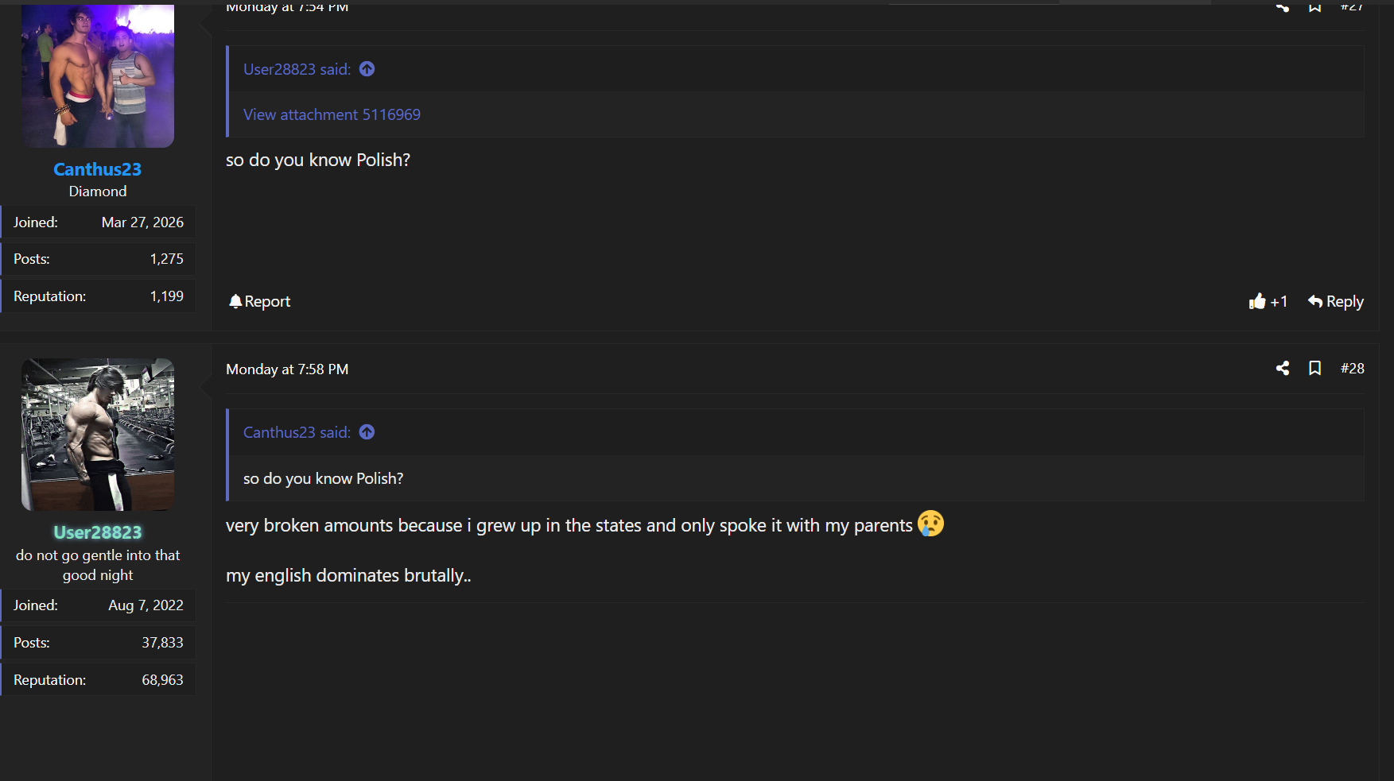
Task: Click Monday at 7:58 PM timestamp
Action: pyautogui.click(x=287, y=369)
